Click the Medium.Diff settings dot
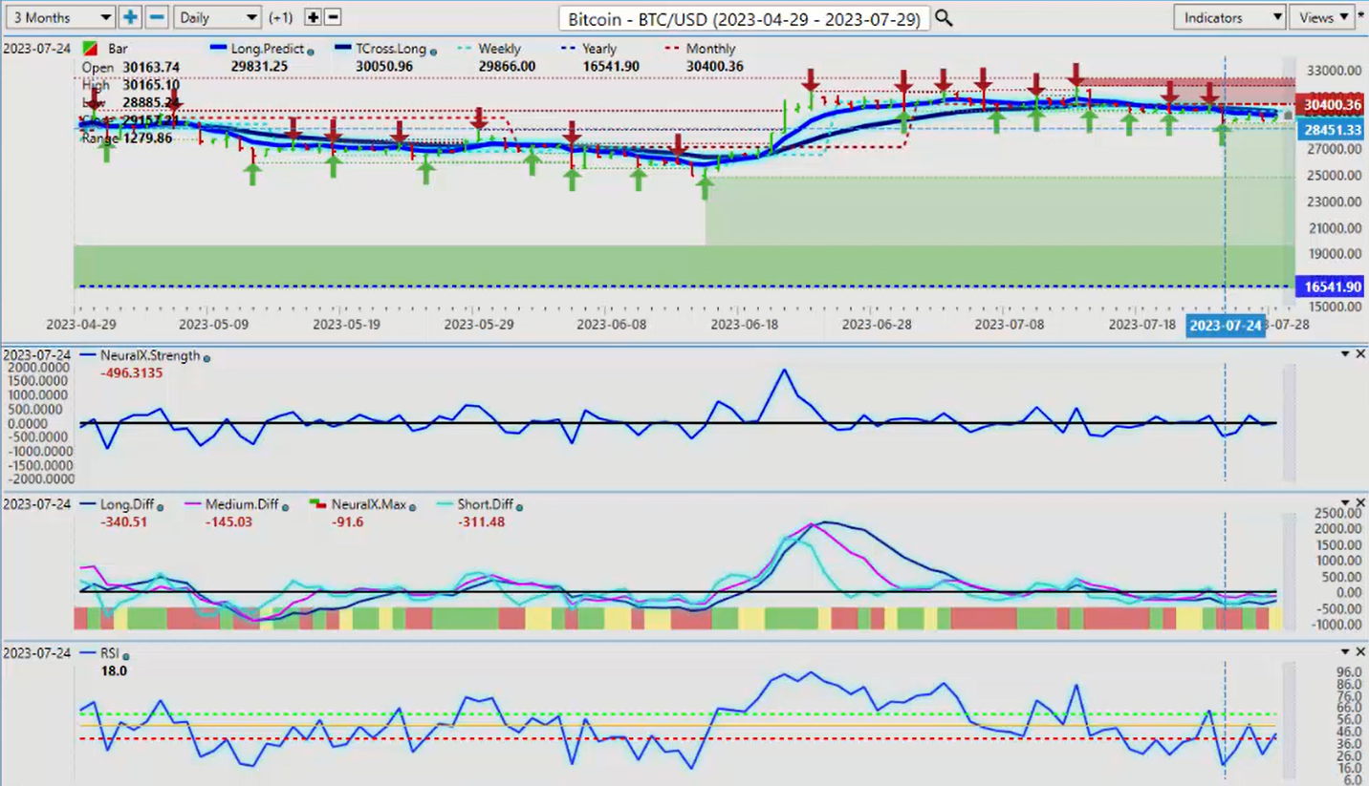 click(285, 507)
